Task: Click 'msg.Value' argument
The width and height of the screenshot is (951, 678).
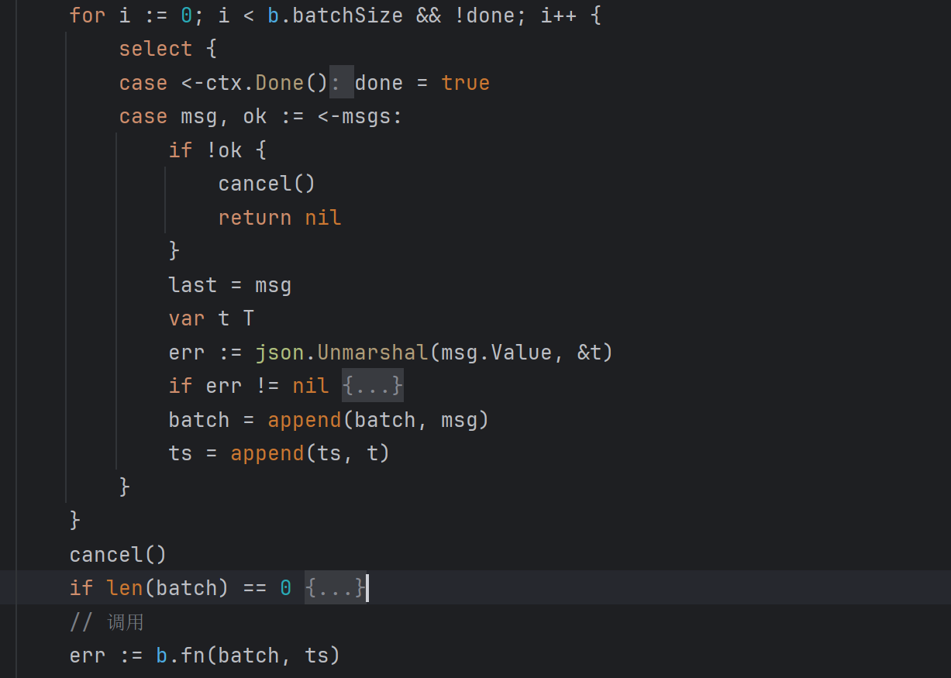Action: (497, 352)
